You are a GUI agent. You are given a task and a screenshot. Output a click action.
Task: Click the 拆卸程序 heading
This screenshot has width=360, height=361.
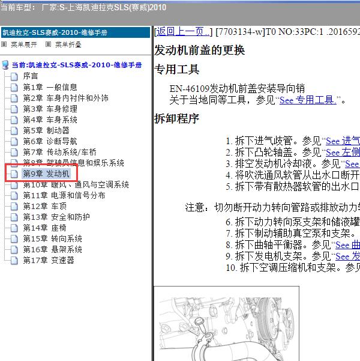pos(176,119)
